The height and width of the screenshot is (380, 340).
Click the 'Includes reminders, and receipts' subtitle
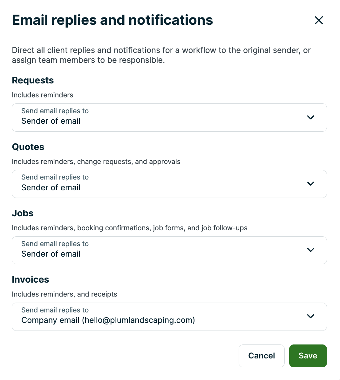[65, 294]
